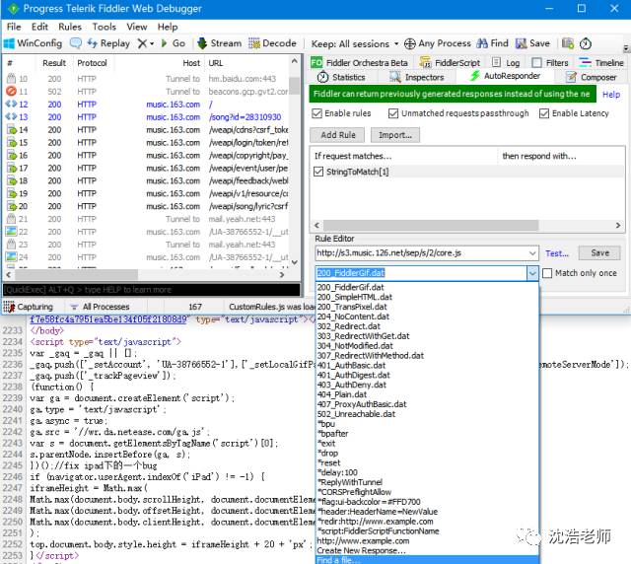Open Find sessions tool
This screenshot has height=564, width=631.
click(492, 43)
